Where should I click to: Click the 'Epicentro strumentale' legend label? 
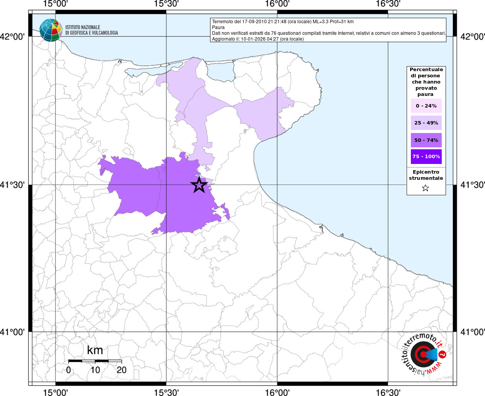426,175
